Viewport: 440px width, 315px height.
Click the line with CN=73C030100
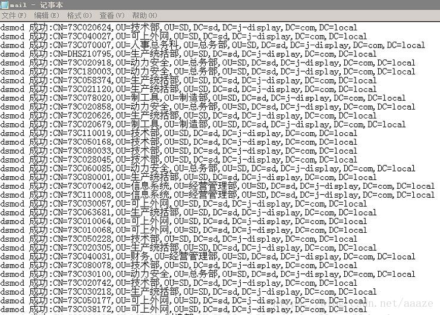pos(208,274)
